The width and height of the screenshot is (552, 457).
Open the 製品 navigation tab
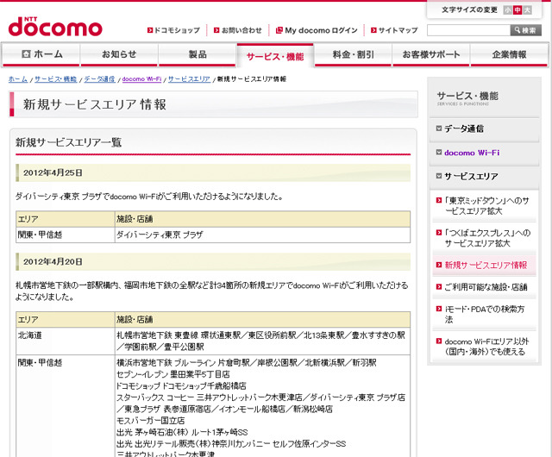point(198,54)
